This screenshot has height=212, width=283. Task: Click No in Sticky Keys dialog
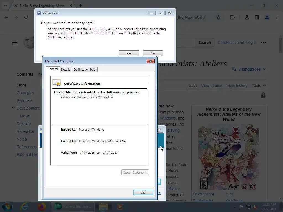[153, 53]
